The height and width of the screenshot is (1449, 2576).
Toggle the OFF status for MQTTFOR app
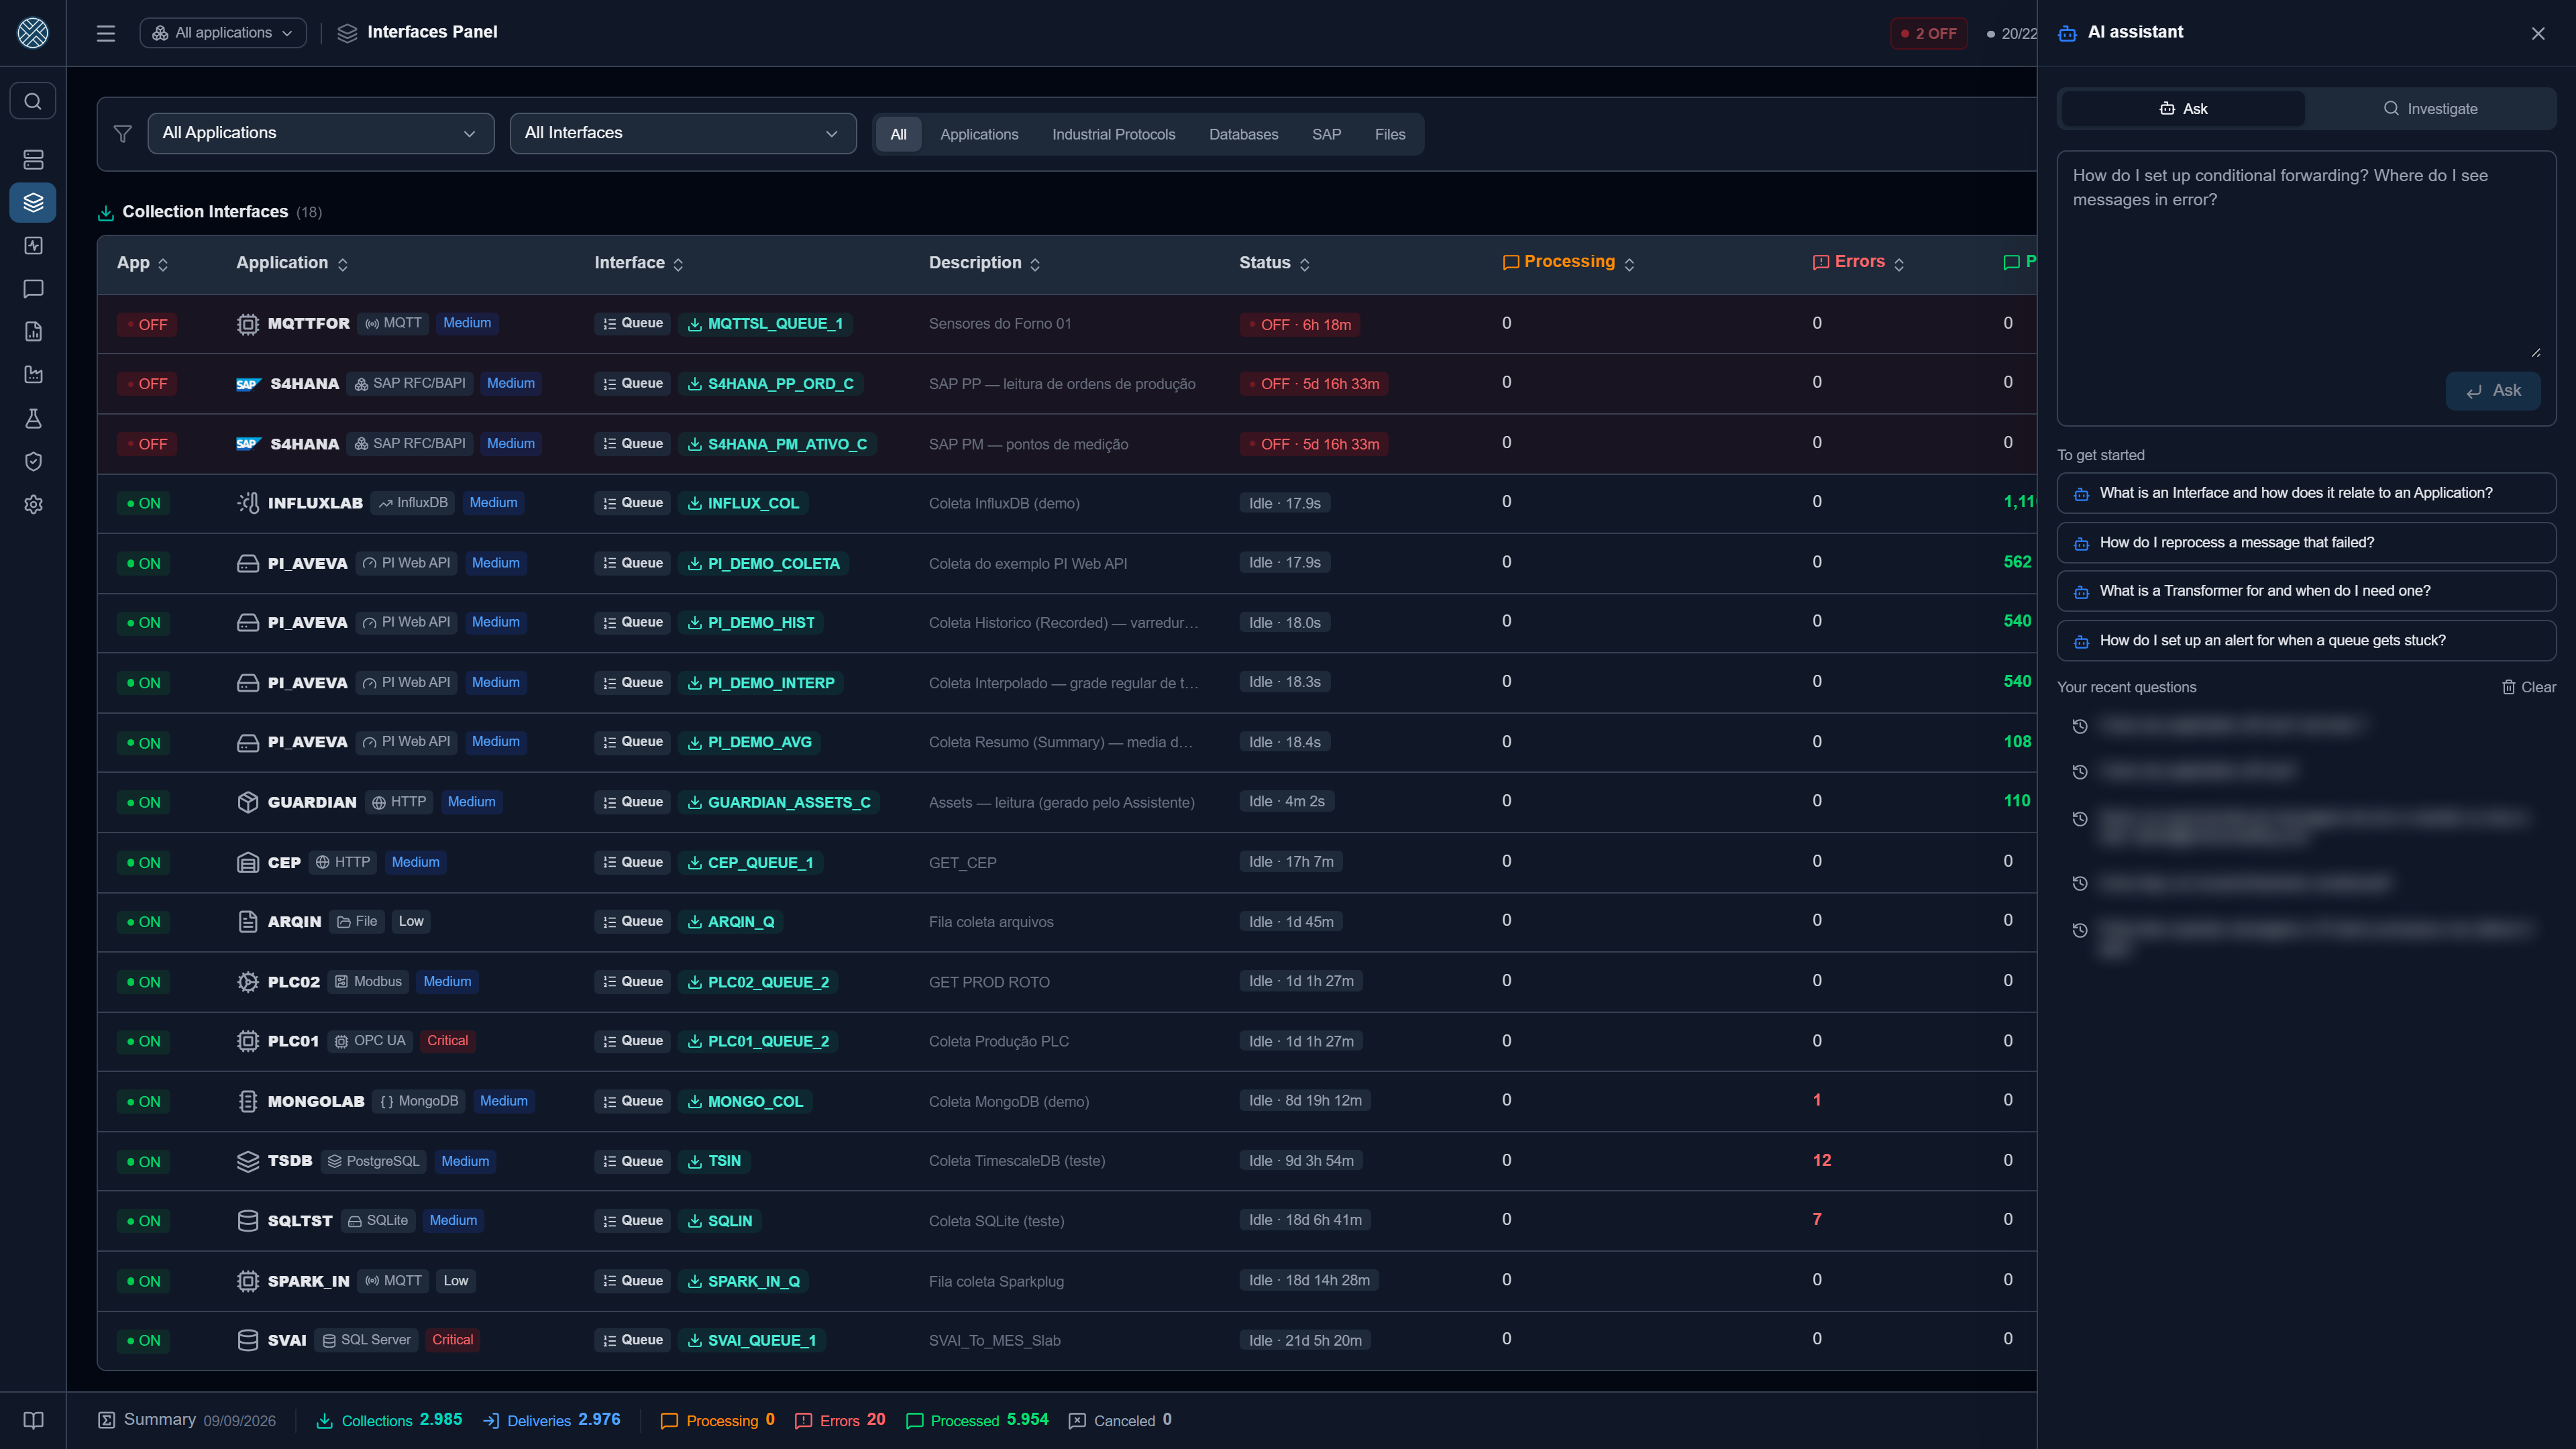[x=147, y=324]
